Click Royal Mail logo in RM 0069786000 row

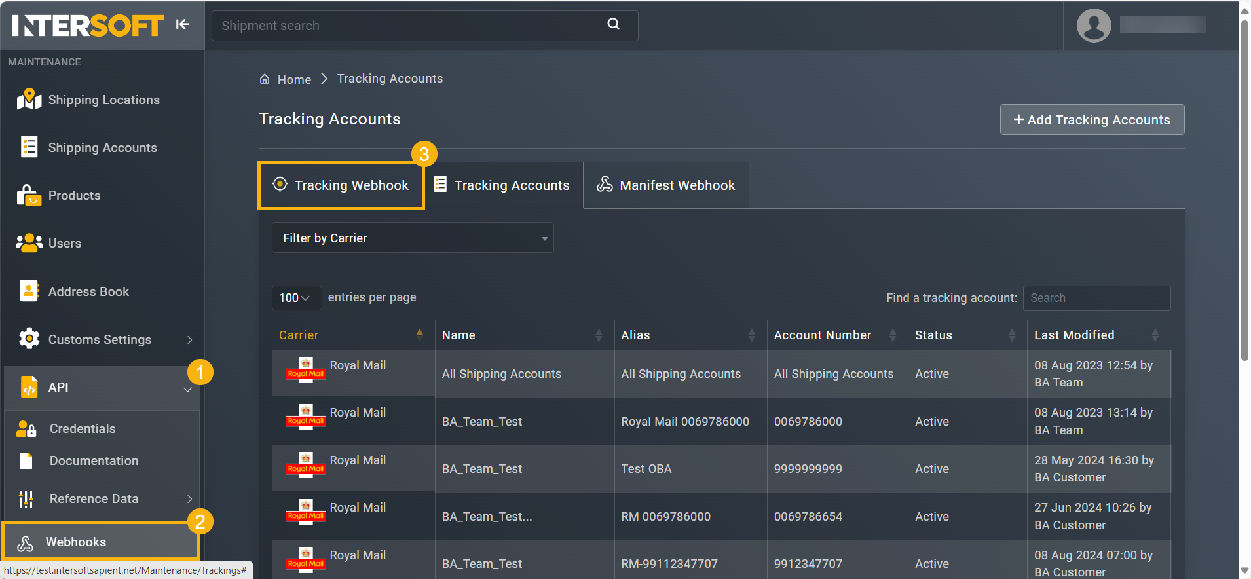[306, 512]
